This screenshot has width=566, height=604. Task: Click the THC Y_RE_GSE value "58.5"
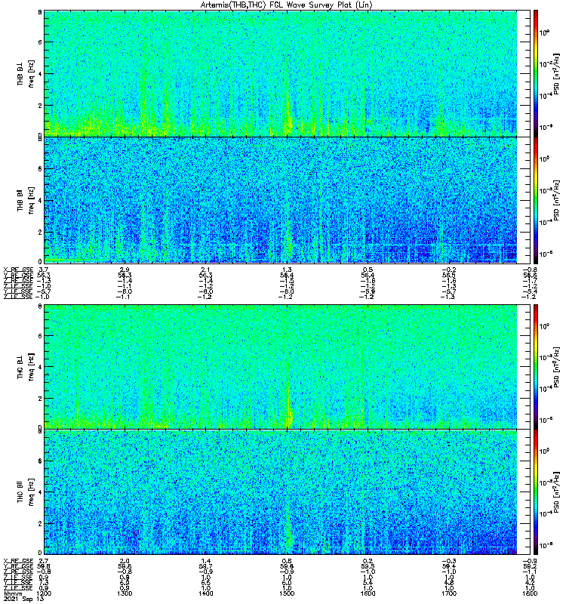[368, 567]
